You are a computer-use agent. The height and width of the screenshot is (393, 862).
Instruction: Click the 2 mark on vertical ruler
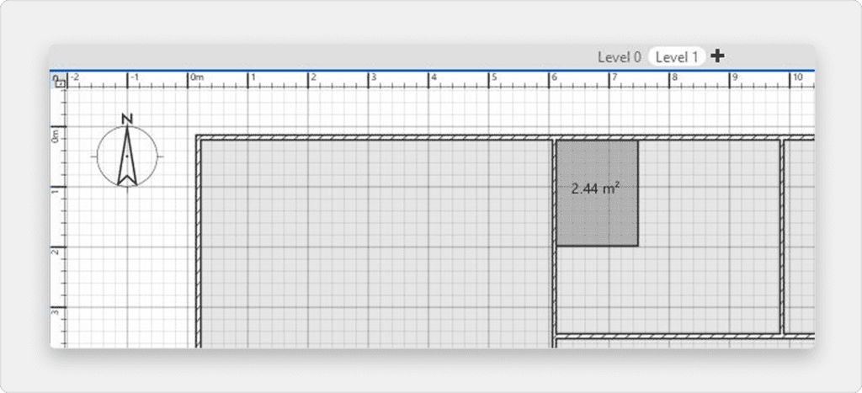[56, 252]
